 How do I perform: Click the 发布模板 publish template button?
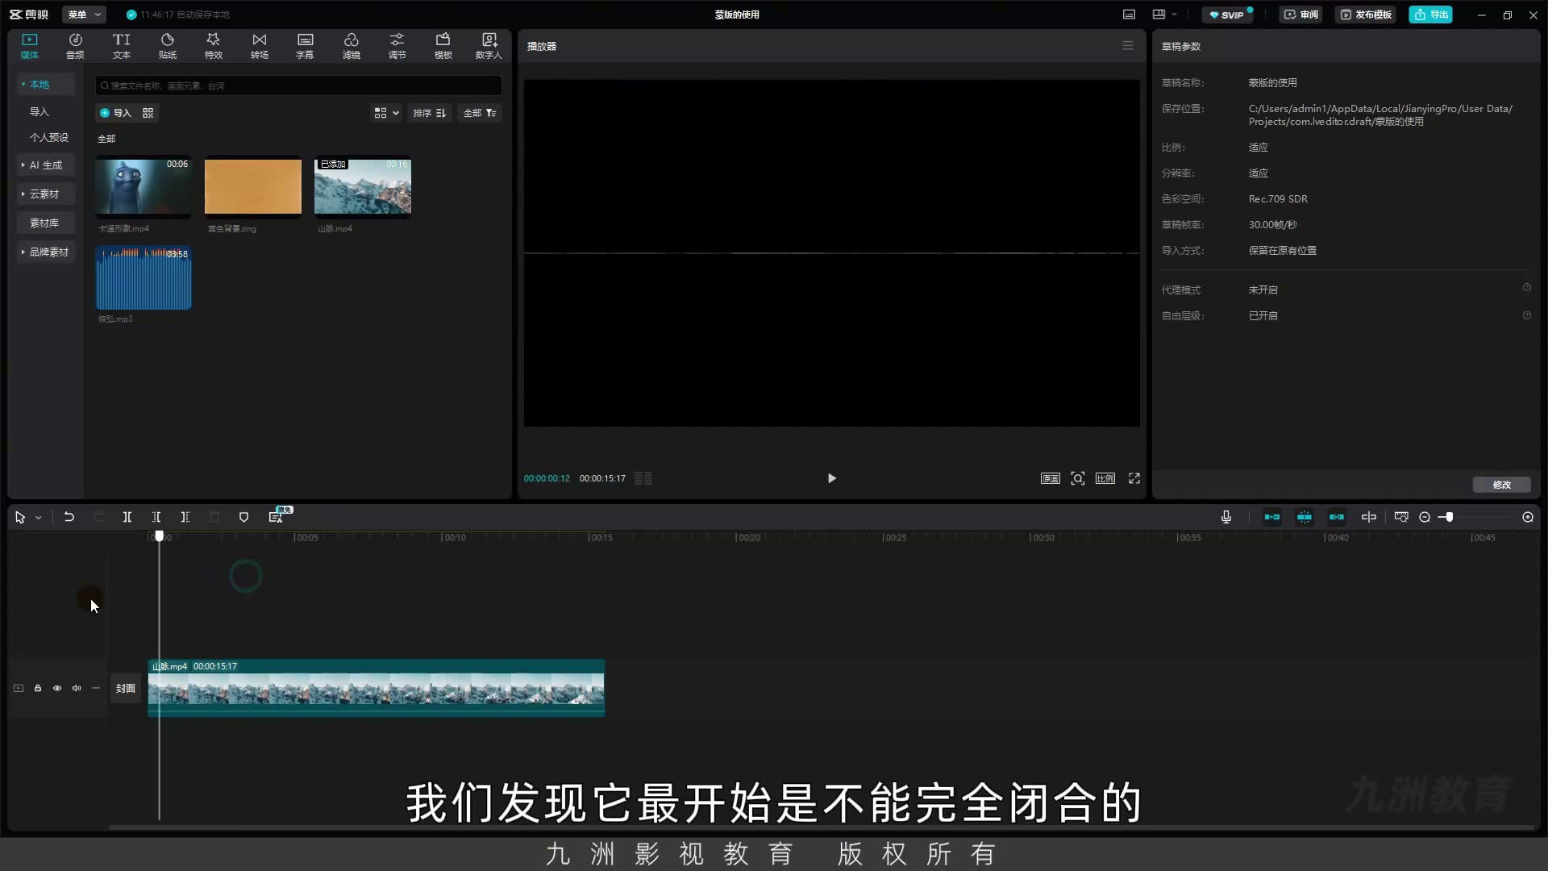(1367, 15)
